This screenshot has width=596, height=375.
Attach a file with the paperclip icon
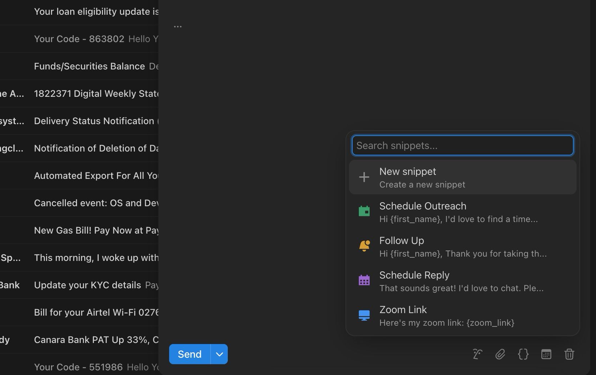tap(500, 354)
